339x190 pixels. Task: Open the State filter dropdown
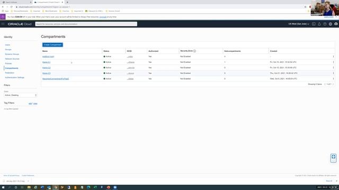pyautogui.click(x=21, y=95)
